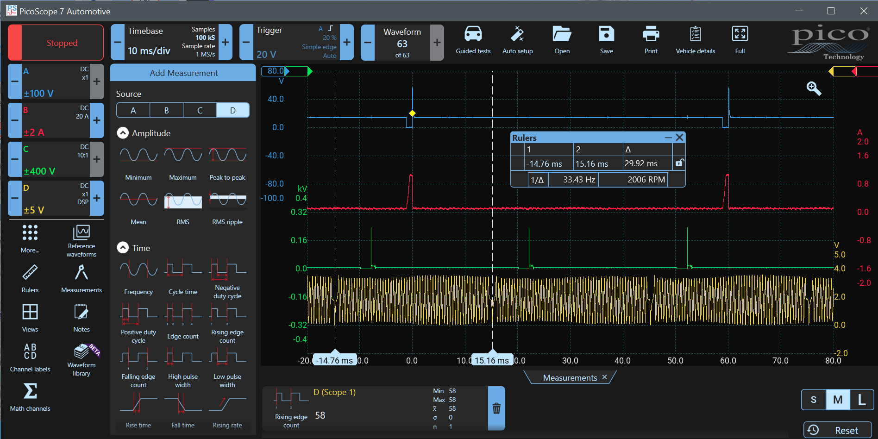Click the Add Measurement header
Image resolution: width=878 pixels, height=439 pixels.
tap(183, 73)
